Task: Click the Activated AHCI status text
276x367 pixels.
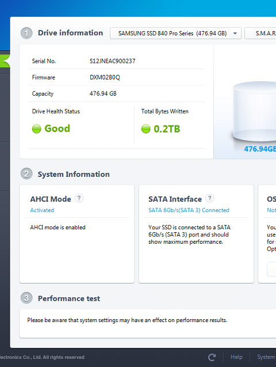Action: pyautogui.click(x=42, y=210)
